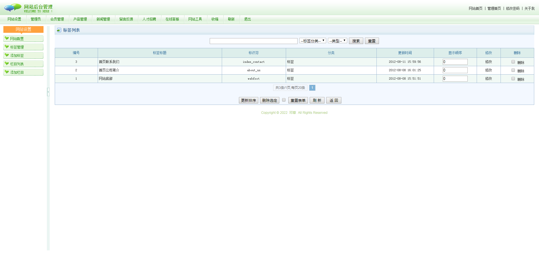Click the webfoot identifier cell

click(254, 79)
